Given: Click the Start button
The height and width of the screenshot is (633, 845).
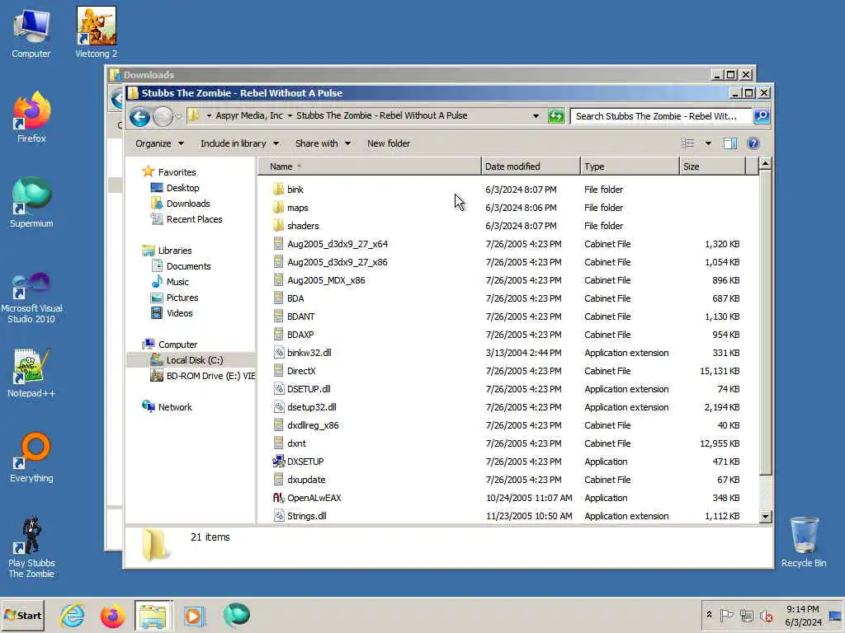Looking at the screenshot, I should (22, 615).
